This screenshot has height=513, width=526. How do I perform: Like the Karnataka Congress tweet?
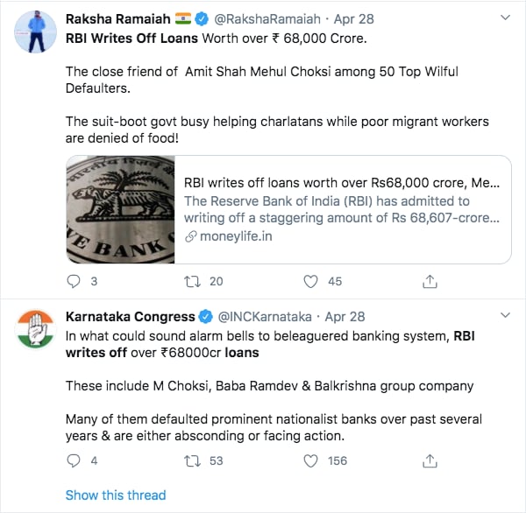coord(310,460)
